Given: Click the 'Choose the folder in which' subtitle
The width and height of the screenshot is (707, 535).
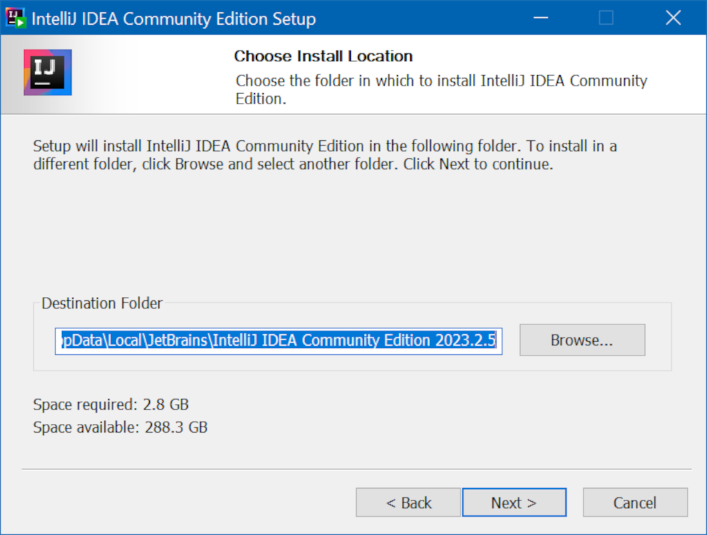Looking at the screenshot, I should (441, 90).
